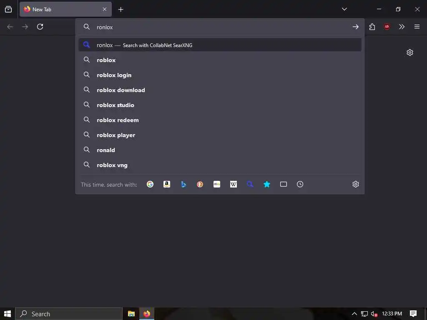Open Firefox View icon in tab strip
The image size is (427, 320).
point(8,9)
